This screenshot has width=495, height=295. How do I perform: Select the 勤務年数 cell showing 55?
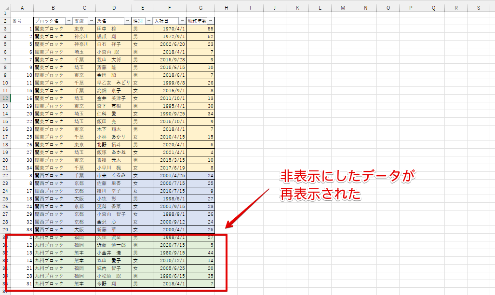pyautogui.click(x=201, y=29)
